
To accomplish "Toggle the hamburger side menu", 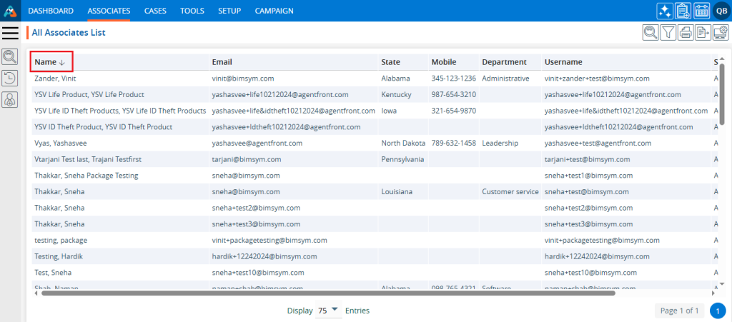I will point(11,32).
